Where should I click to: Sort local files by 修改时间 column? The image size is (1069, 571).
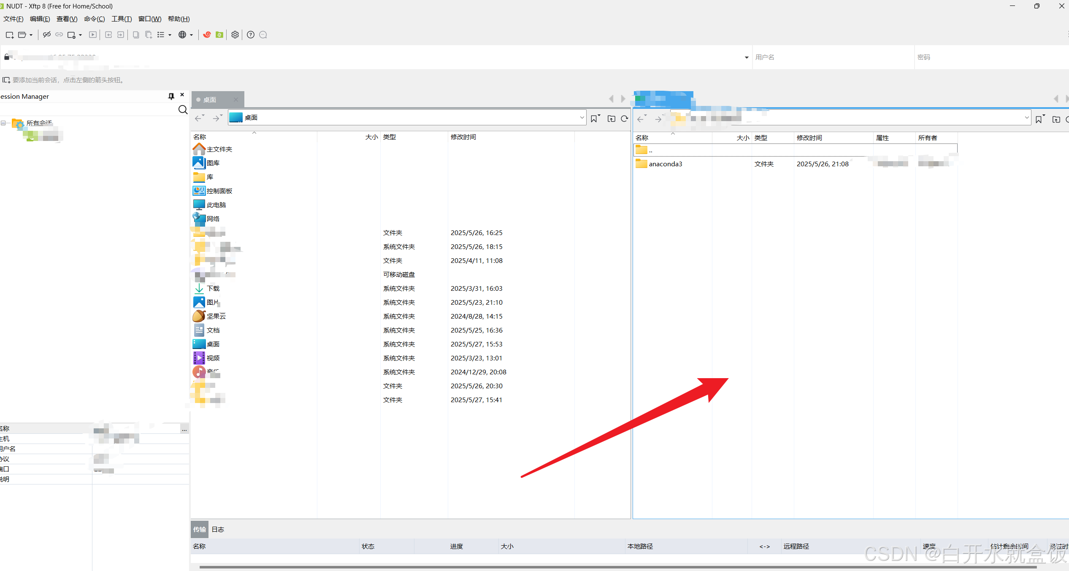pyautogui.click(x=463, y=137)
